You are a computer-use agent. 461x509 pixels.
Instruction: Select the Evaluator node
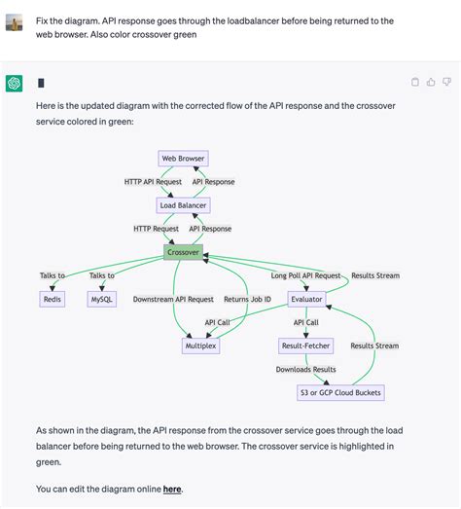click(x=306, y=299)
